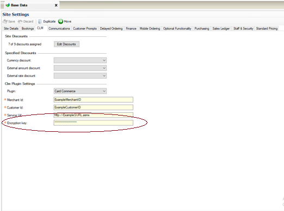Screen dimensions: 284x211
Task: Switch to the Purchasing tab
Action: (202, 29)
